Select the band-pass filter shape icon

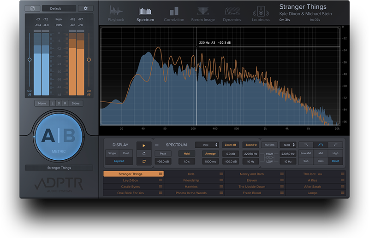321,145
